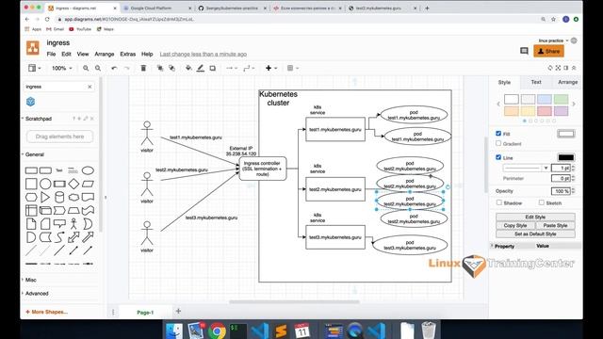Image resolution: width=603 pixels, height=339 pixels.
Task: Pick the cylinder shape in General
Action: point(59,197)
